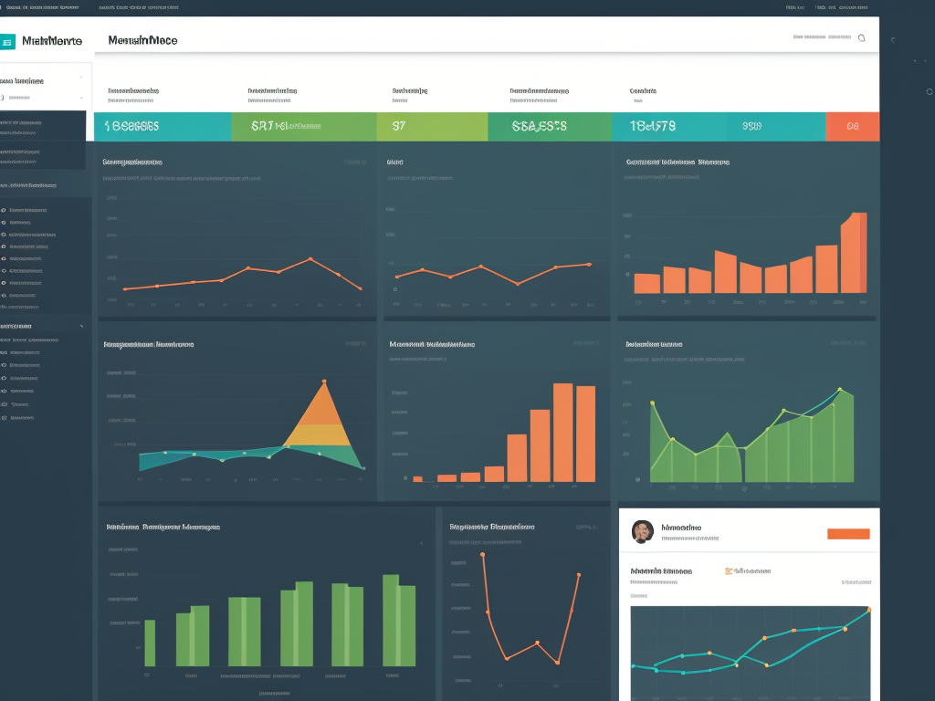The height and width of the screenshot is (701, 935).
Task: Click the header text link beside search icon
Action: click(x=822, y=38)
